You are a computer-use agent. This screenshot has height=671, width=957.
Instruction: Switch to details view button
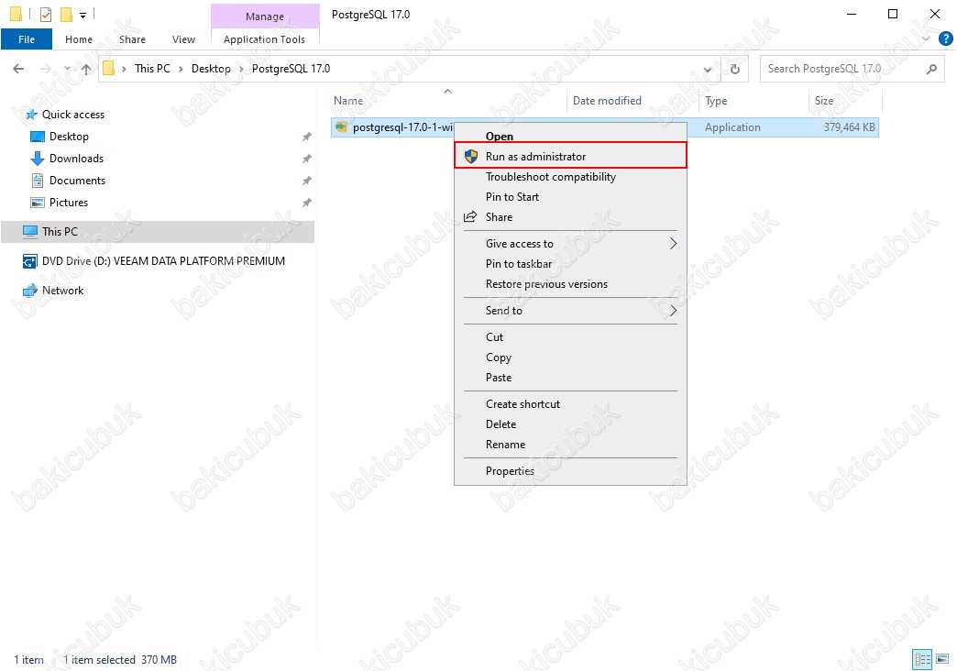(922, 659)
